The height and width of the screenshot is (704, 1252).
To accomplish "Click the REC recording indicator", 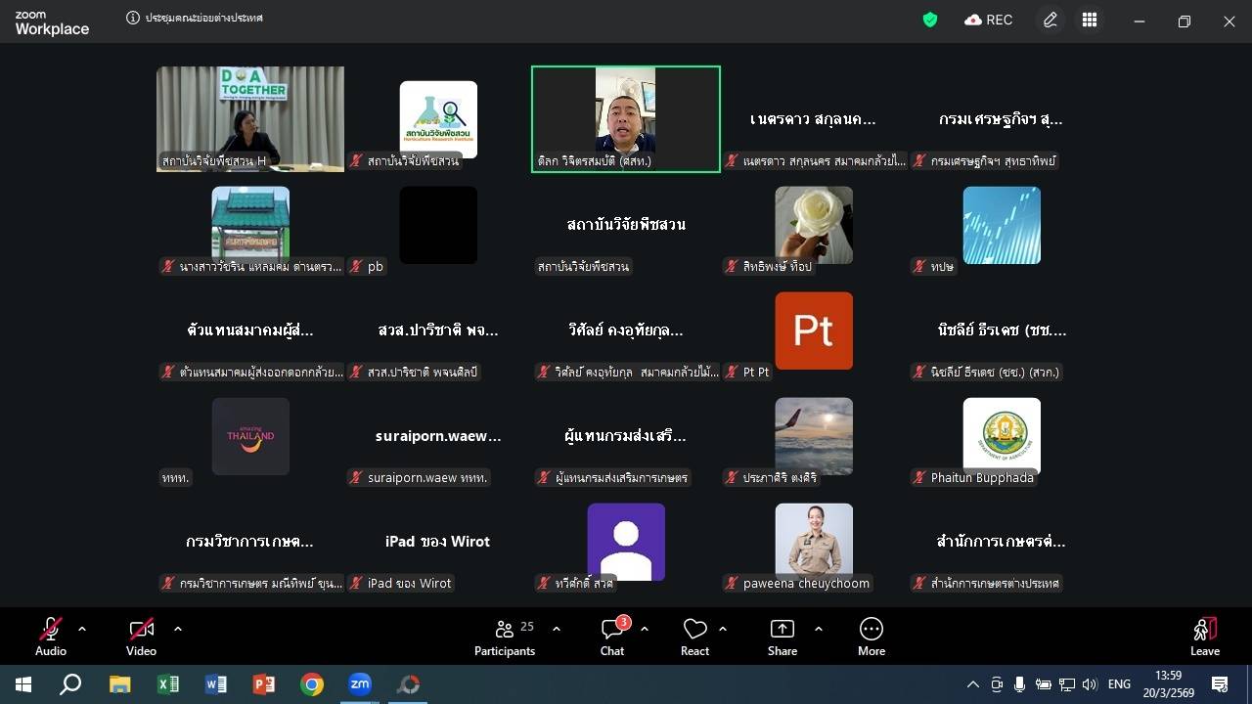I will pyautogui.click(x=988, y=20).
